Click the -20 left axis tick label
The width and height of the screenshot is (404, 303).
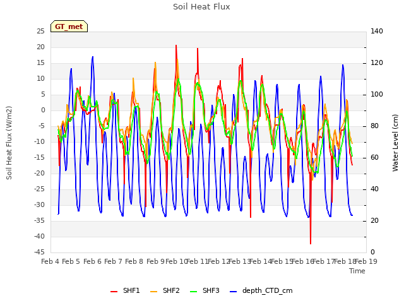[x=39, y=173]
